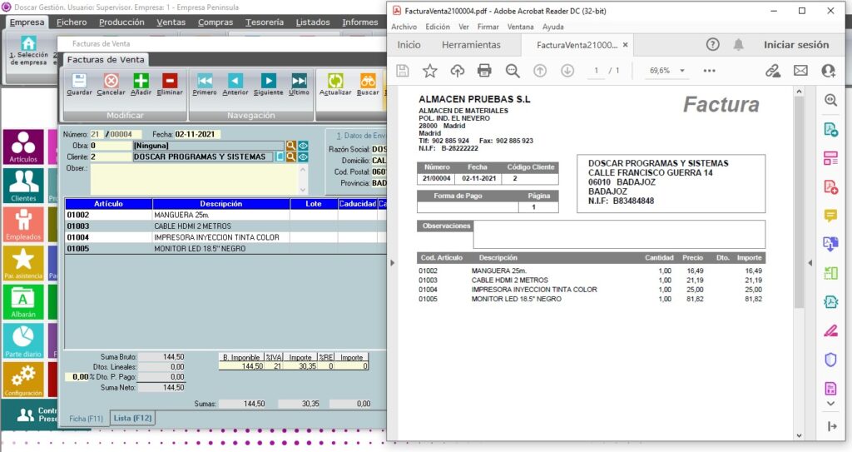This screenshot has width=852, height=452.
Task: Click the Guardar save icon
Action: pyautogui.click(x=79, y=82)
